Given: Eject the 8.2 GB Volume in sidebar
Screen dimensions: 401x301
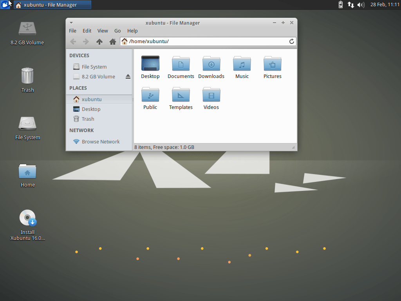Looking at the screenshot, I should 128,76.
